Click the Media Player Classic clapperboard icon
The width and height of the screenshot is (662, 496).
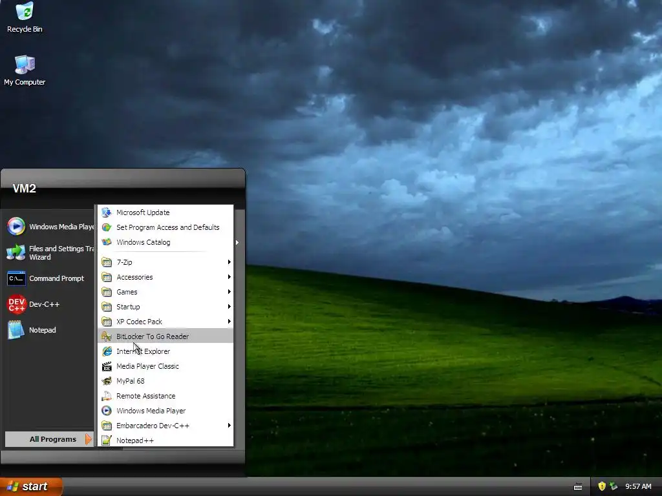(x=107, y=366)
